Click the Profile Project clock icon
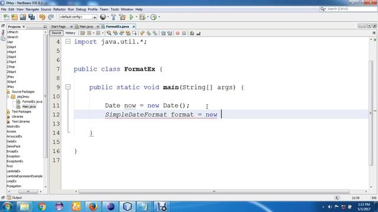The height and width of the screenshot is (212, 378). pyautogui.click(x=154, y=17)
